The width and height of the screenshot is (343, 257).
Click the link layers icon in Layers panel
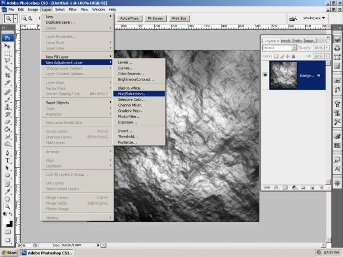point(267,187)
